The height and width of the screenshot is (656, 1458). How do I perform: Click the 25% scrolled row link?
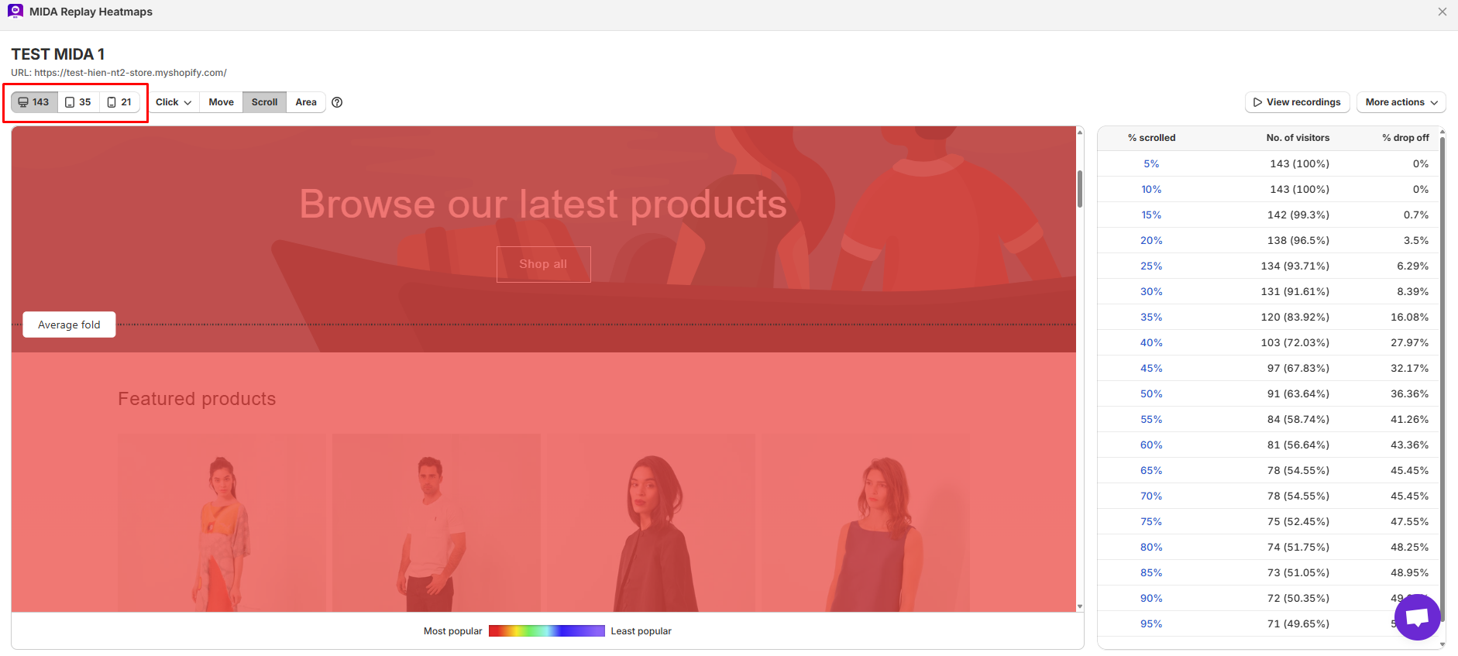(x=1151, y=266)
